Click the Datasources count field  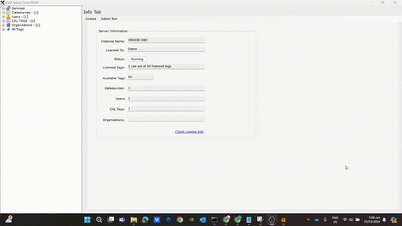click(x=166, y=88)
